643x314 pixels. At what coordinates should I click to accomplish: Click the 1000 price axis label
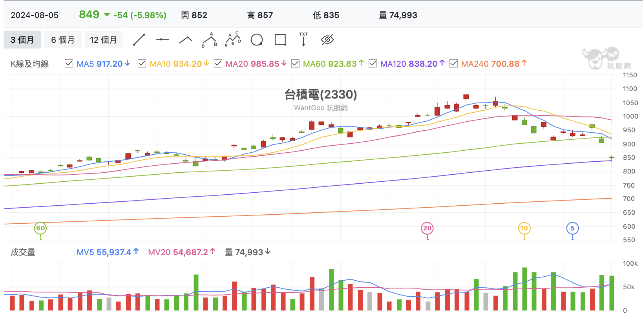point(630,116)
